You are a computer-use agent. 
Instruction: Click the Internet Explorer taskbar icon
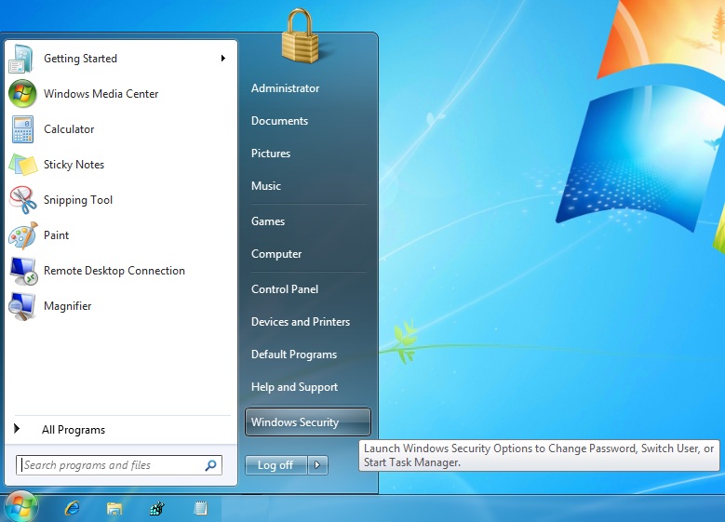[x=72, y=508]
